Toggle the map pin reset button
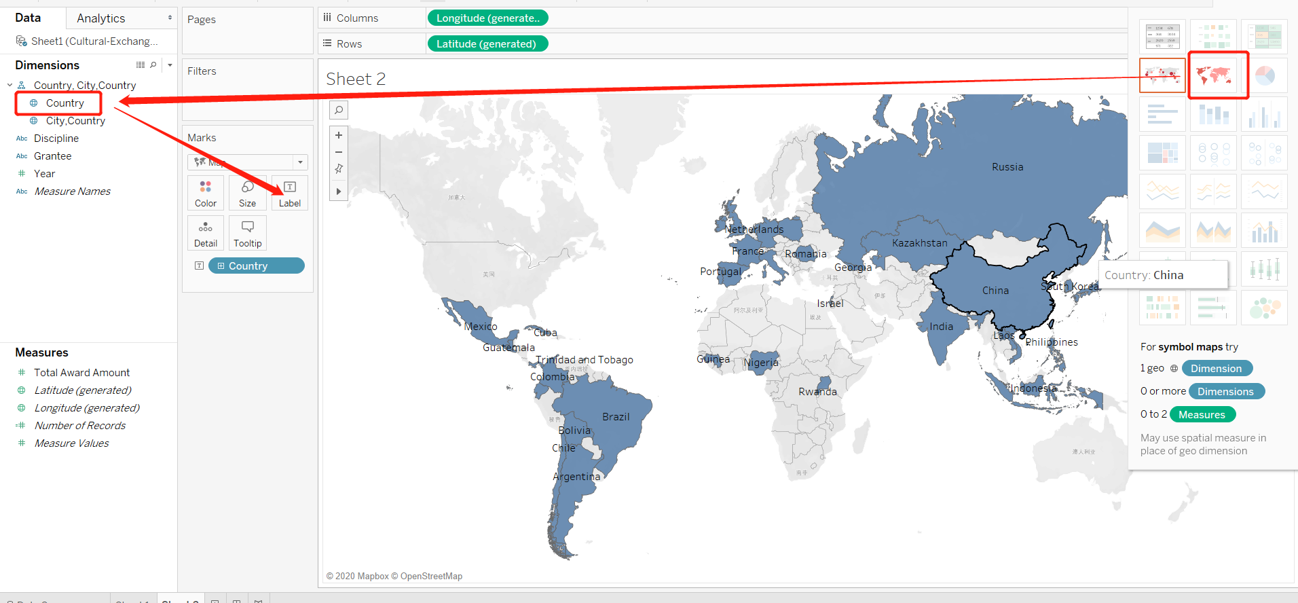Screen dimensions: 1298x603 coord(339,169)
